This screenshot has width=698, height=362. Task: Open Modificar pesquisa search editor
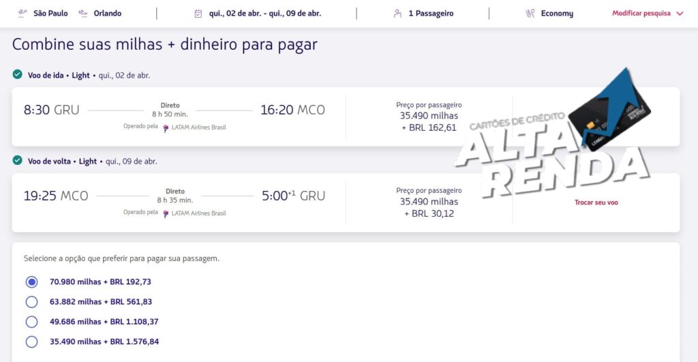point(641,14)
